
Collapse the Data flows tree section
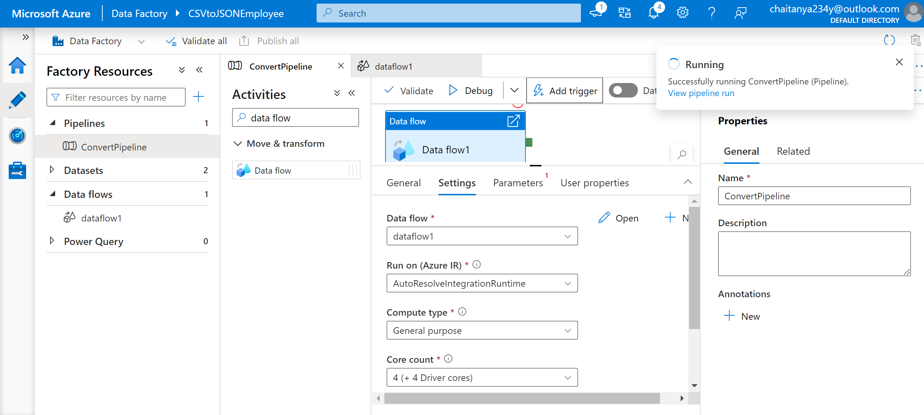(53, 194)
